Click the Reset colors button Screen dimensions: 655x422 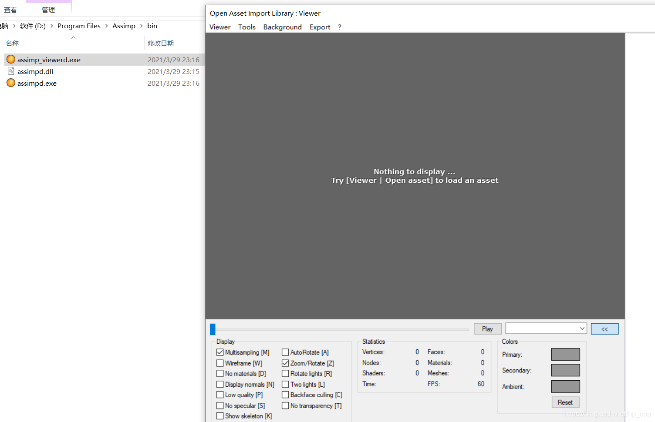(565, 402)
